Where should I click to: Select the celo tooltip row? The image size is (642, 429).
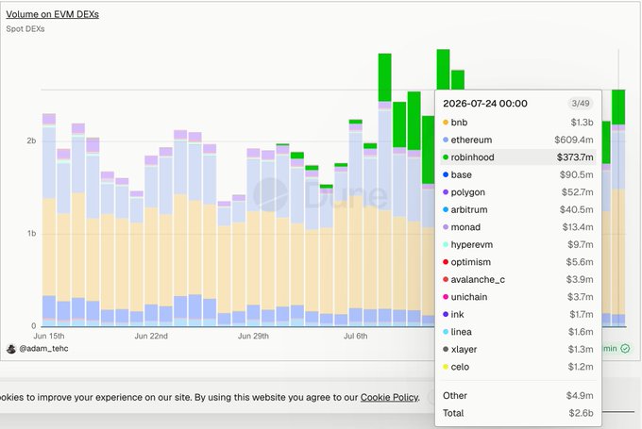(518, 367)
